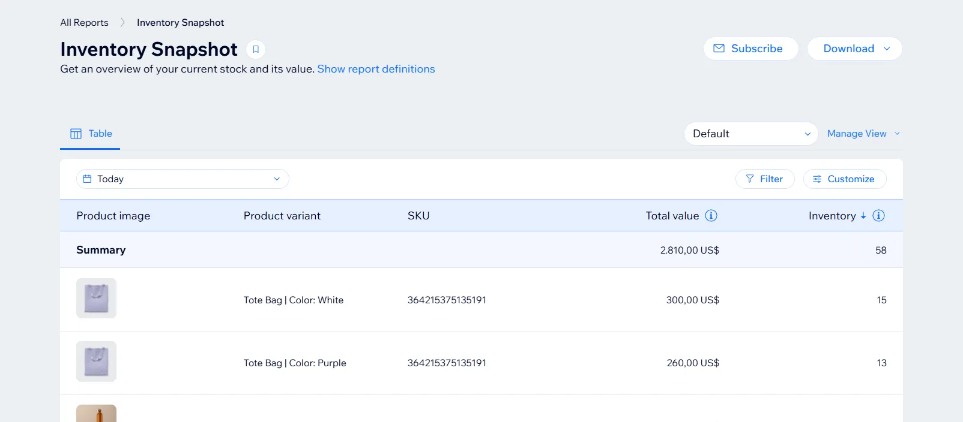Click the SKU column header
The image size is (963, 422).
(x=418, y=216)
